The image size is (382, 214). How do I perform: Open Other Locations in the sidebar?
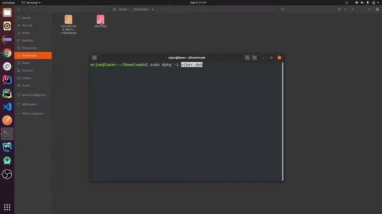tap(33, 114)
